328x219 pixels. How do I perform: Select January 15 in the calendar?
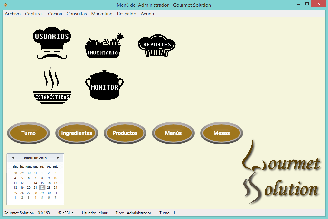[42, 183]
